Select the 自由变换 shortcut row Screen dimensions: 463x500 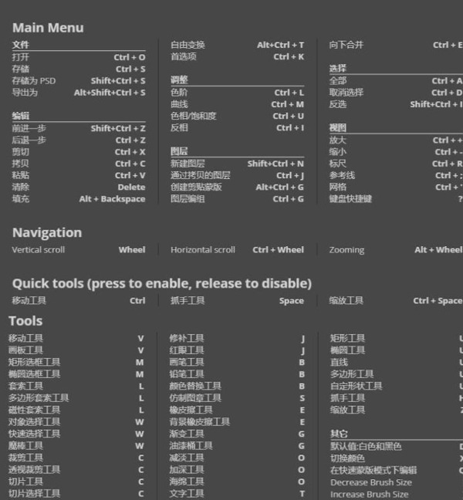(188, 45)
